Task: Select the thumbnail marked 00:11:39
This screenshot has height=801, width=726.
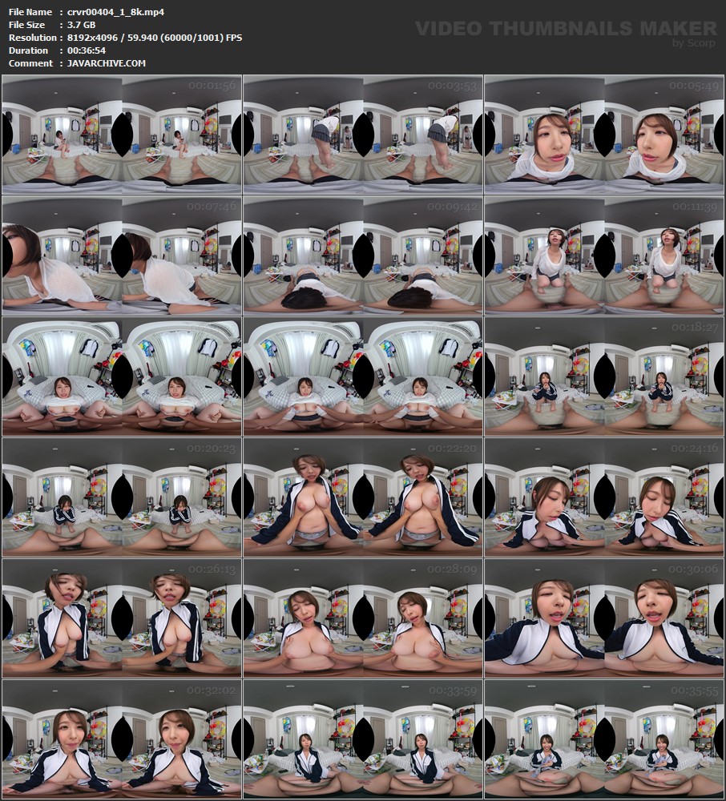Action: pyautogui.click(x=604, y=256)
